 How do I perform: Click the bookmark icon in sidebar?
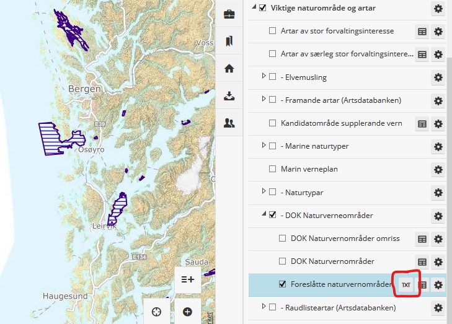click(x=229, y=42)
